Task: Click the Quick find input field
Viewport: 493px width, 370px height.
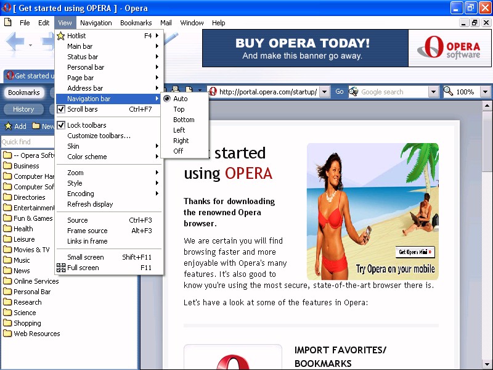Action: [x=27, y=142]
